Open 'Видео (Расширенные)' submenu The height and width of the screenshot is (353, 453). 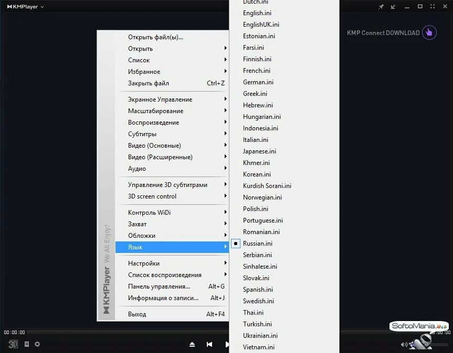click(172, 157)
